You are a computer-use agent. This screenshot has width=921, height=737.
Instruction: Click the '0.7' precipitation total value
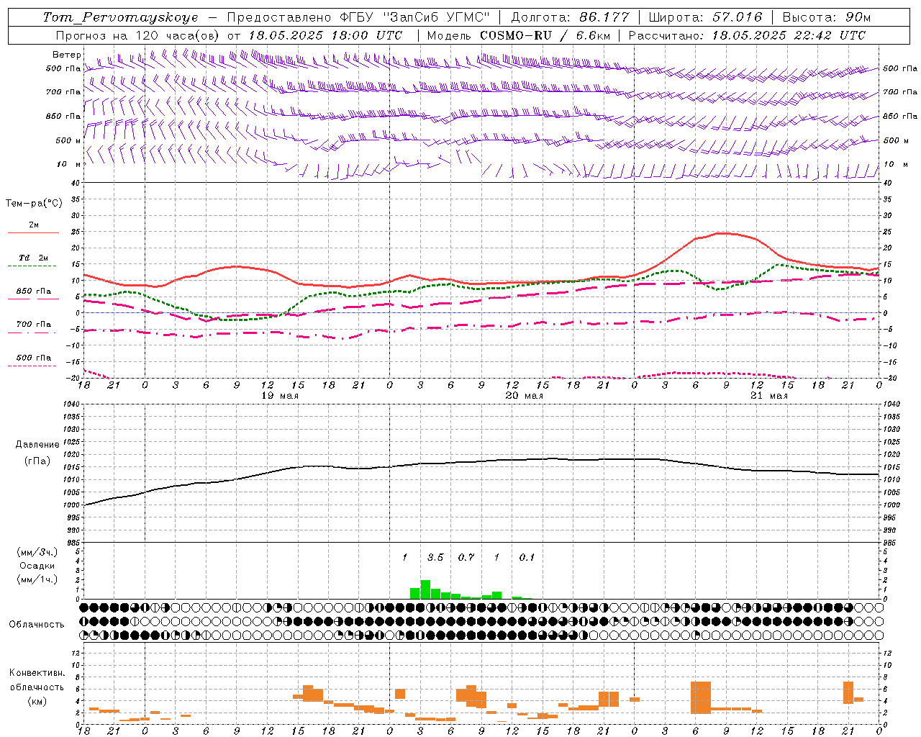coord(466,557)
